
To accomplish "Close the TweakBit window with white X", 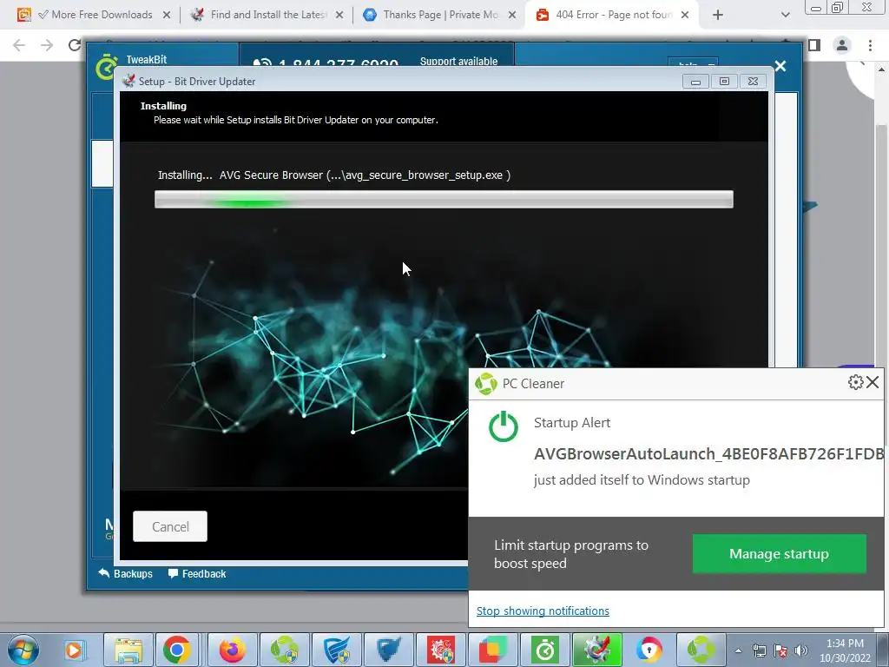I will [x=780, y=66].
